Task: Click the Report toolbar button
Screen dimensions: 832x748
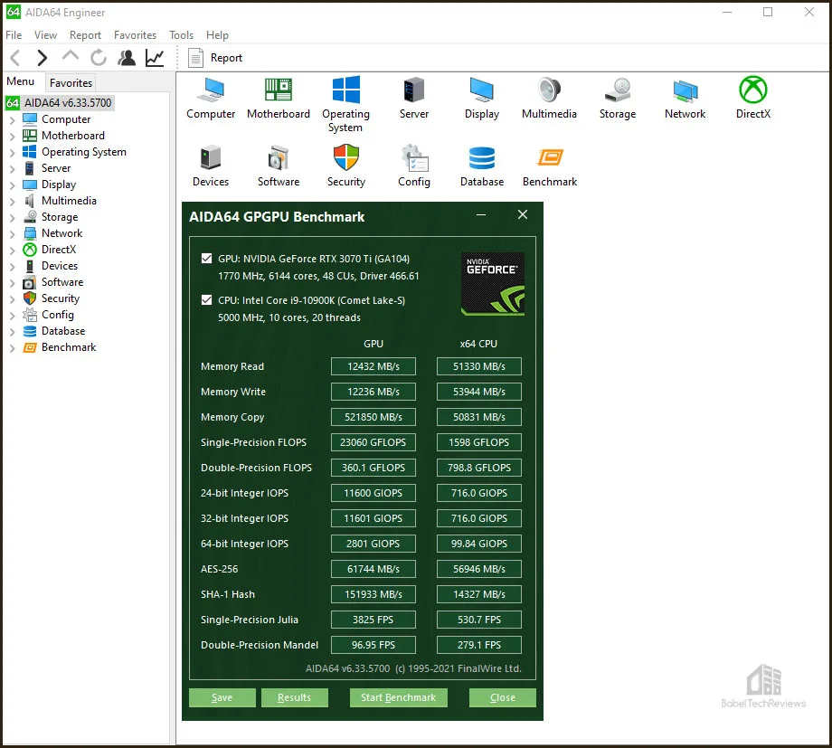Action: point(215,57)
